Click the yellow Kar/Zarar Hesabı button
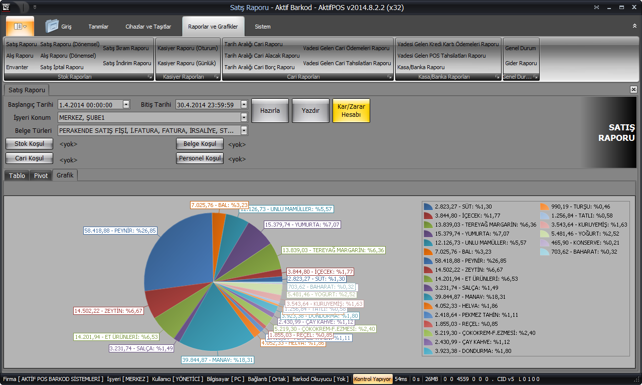 coord(351,110)
